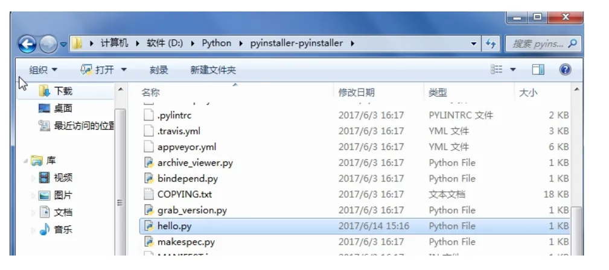Select the .pylintrc file icon
Viewport: 609px width, 270px height.
click(149, 115)
